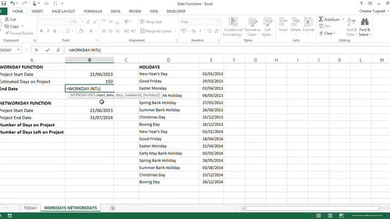Open the VIEW ribbon tab

154,12
